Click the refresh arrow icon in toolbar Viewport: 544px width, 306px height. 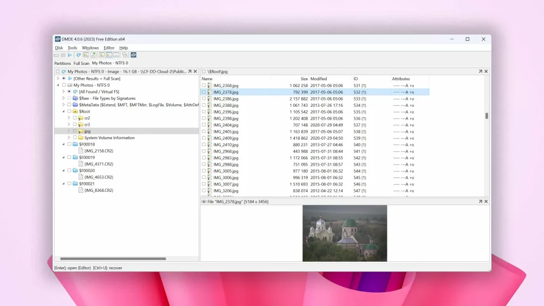click(x=79, y=55)
